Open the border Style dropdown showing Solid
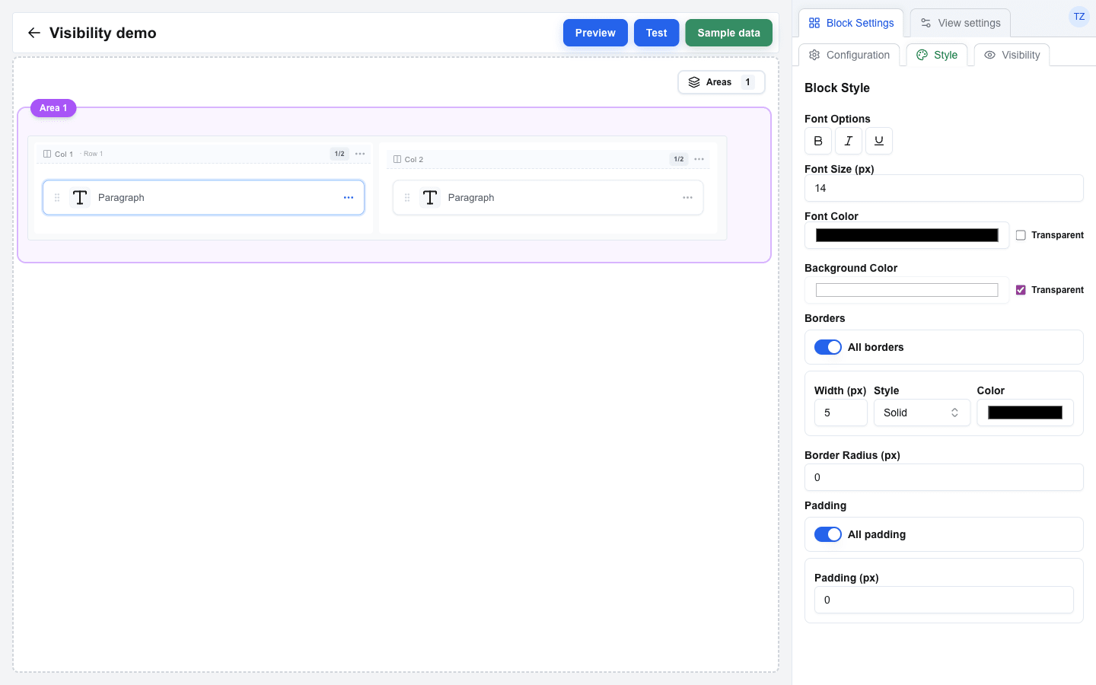Image resolution: width=1096 pixels, height=685 pixels. [922, 413]
